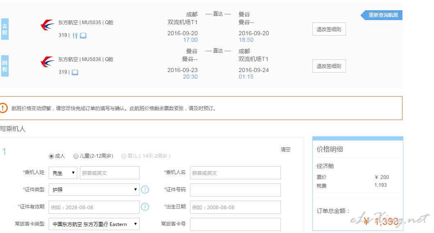Click the 去程 outbound tab label
Viewport: 434px width, 233px height.
(x=5, y=29)
